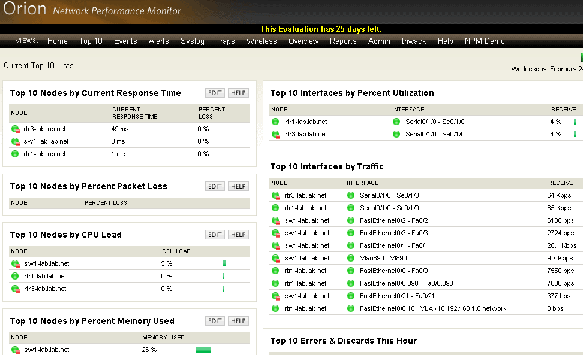Click the status icon for FastEthernet0/2 - Fa0/2

click(351, 220)
